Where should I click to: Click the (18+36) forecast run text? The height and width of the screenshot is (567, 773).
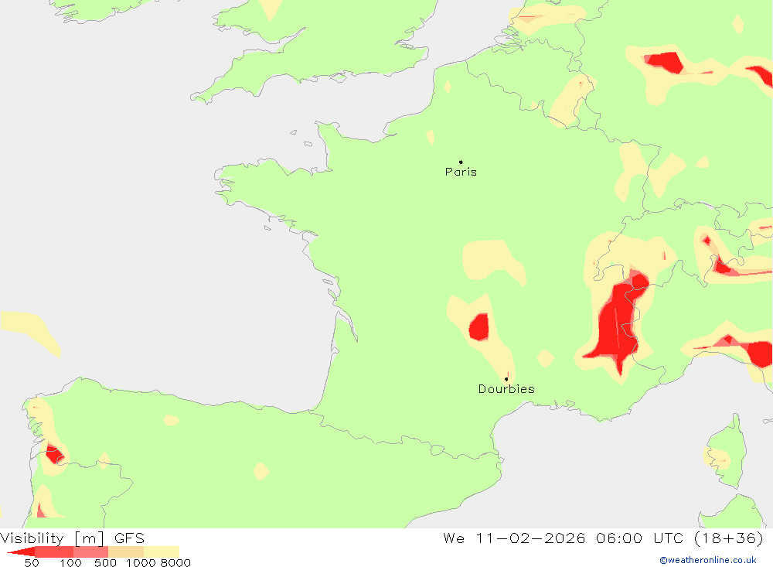729,538
